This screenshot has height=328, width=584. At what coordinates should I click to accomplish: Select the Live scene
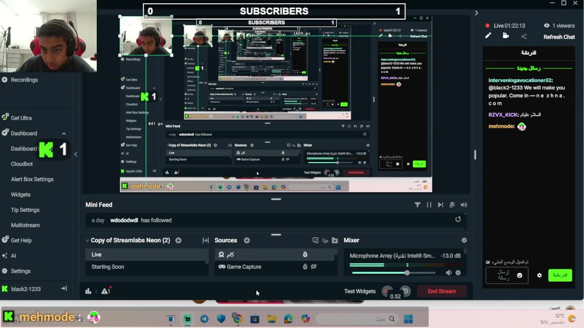(x=147, y=255)
